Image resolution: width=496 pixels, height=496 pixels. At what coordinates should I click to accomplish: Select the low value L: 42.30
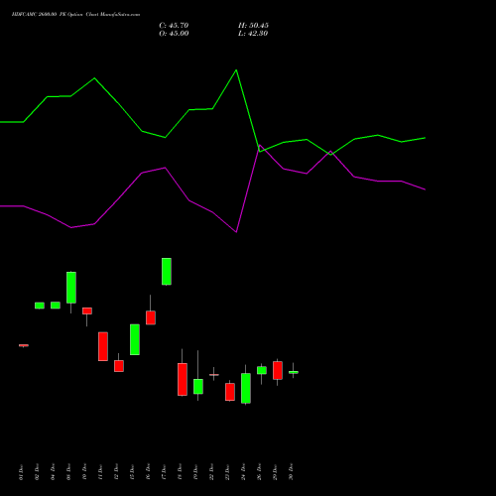[253, 34]
